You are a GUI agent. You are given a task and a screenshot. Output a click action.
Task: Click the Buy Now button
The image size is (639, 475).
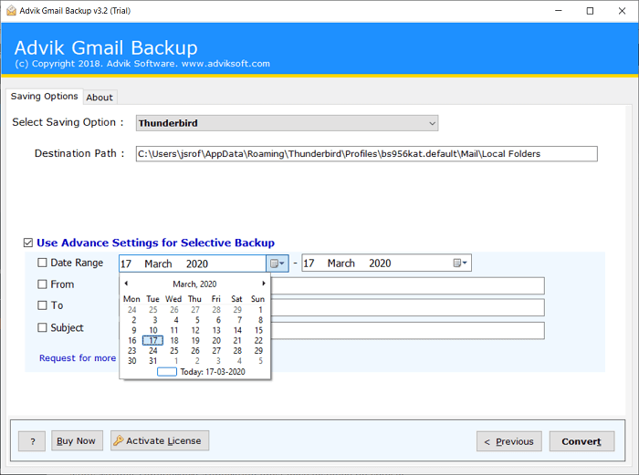click(x=77, y=440)
